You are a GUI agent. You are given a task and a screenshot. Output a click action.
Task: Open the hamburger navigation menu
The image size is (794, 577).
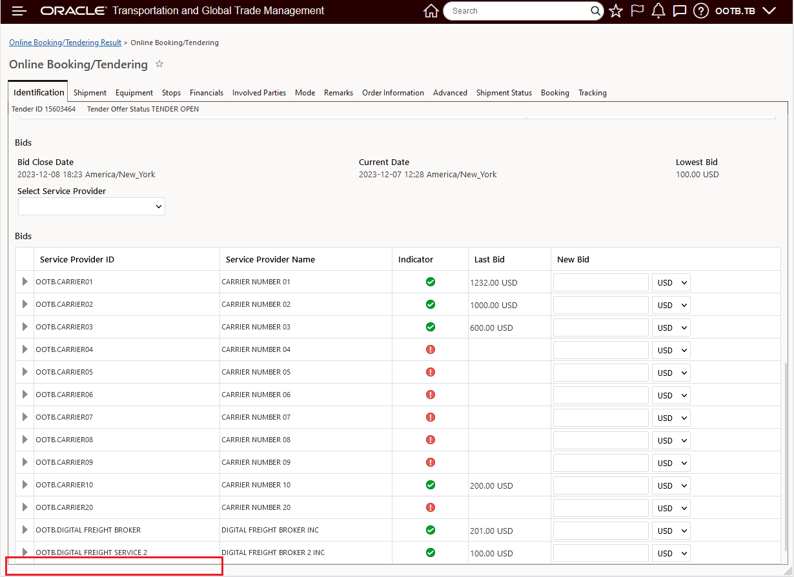[19, 11]
